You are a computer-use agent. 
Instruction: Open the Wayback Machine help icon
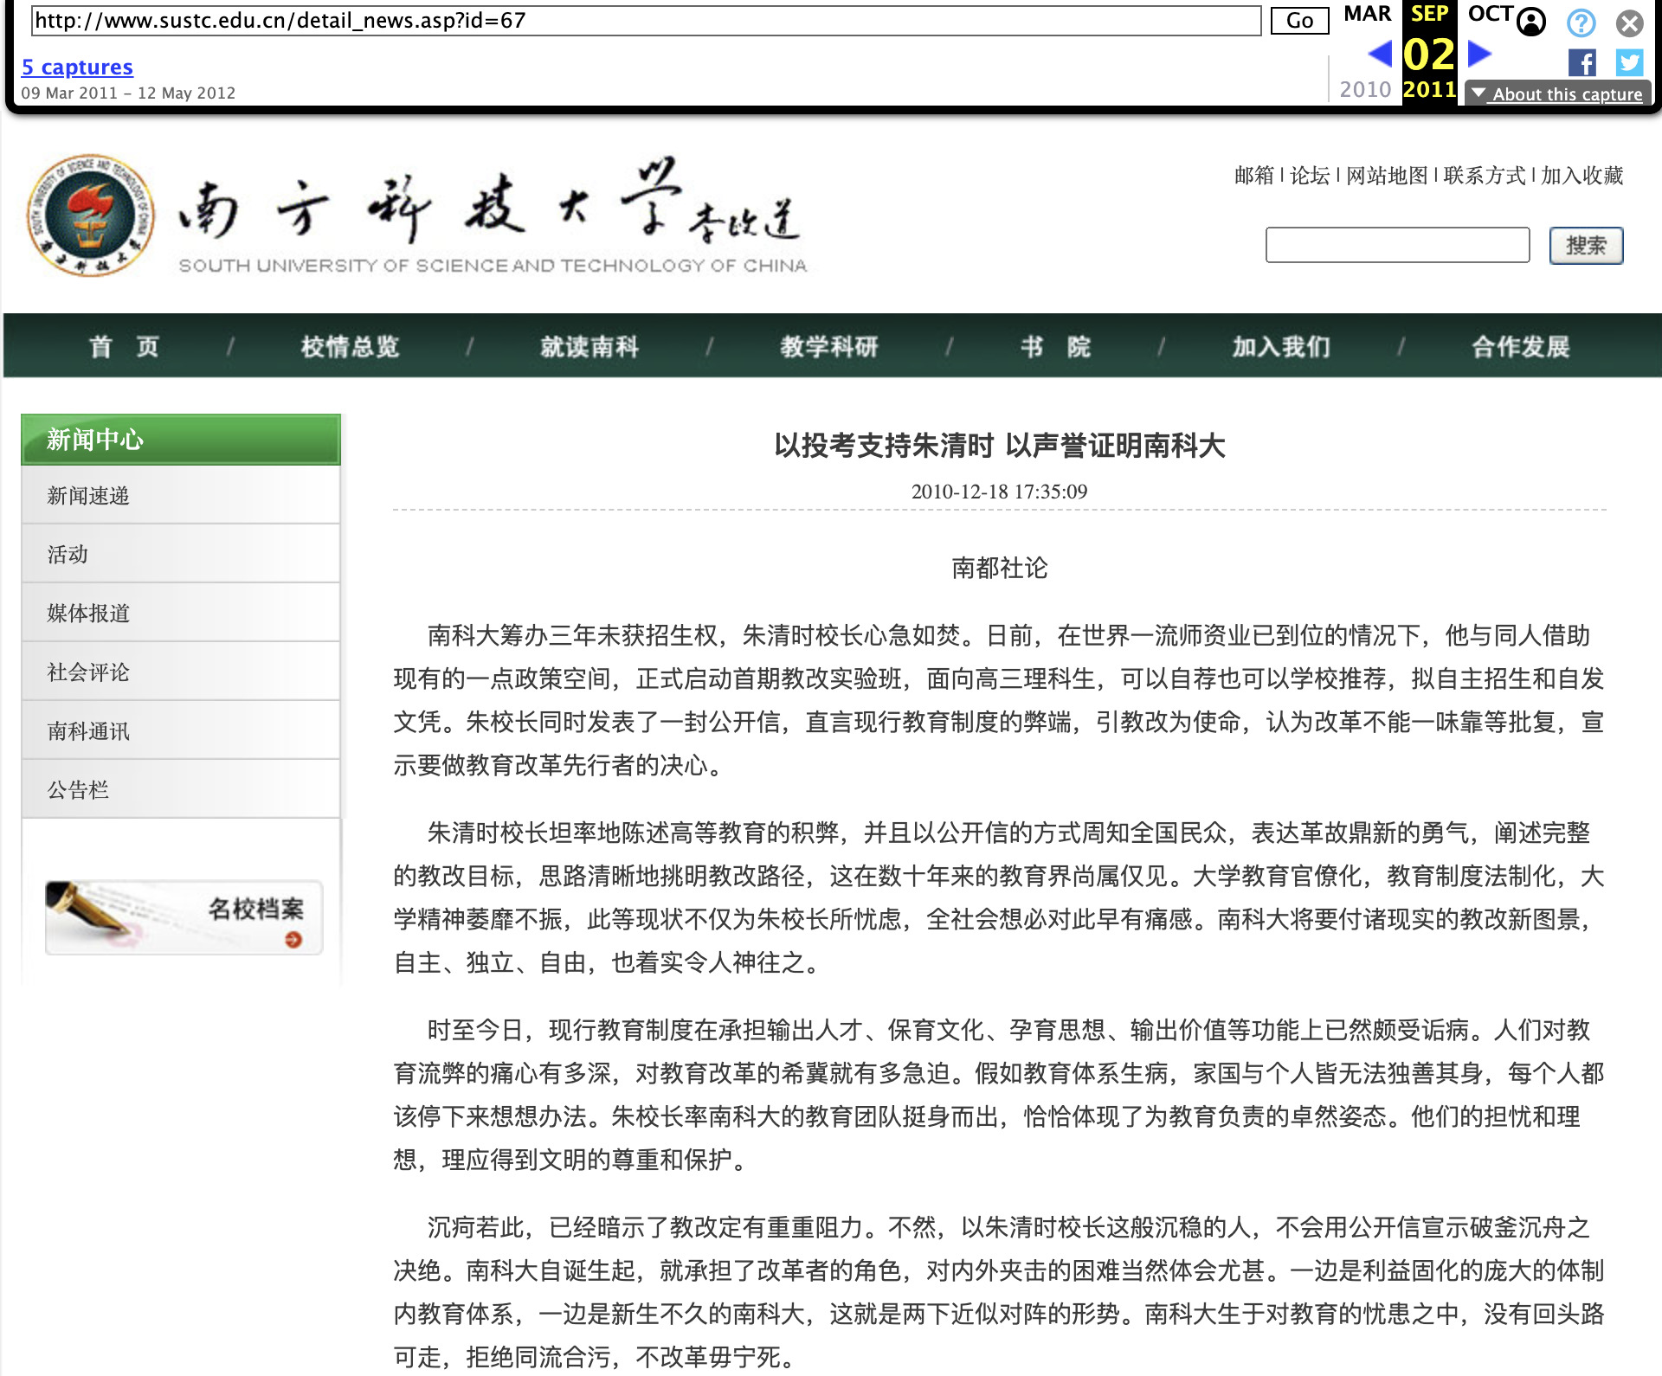pos(1581,23)
